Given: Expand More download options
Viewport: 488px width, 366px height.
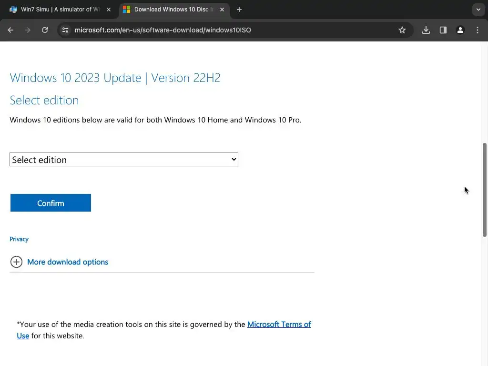Looking at the screenshot, I should coord(68,262).
